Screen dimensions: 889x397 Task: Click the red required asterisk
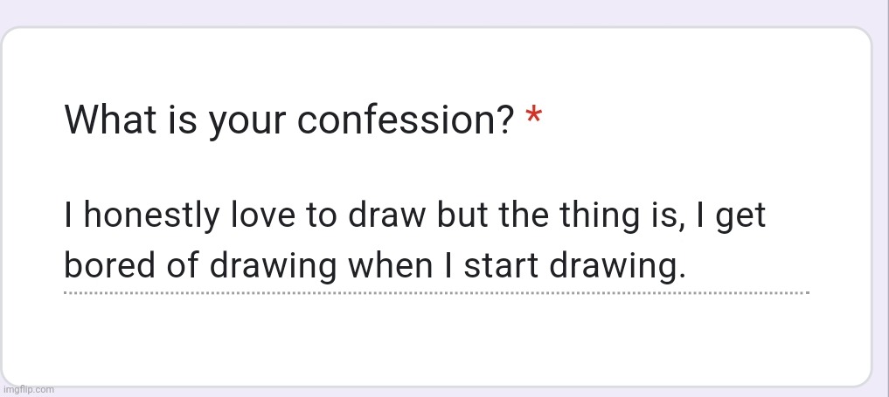pyautogui.click(x=533, y=117)
